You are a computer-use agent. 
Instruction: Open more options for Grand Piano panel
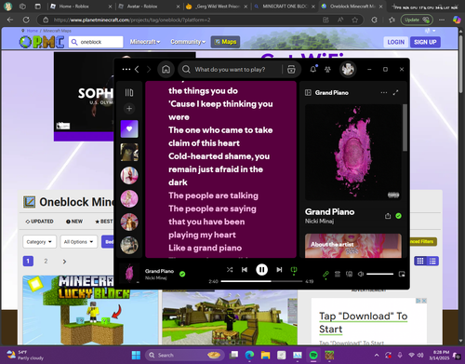[x=384, y=92]
